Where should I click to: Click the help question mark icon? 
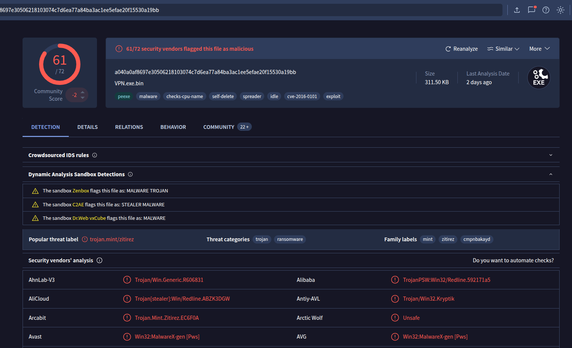point(546,10)
